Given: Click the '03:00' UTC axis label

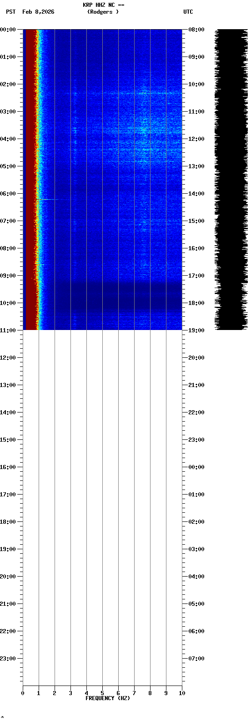Looking at the screenshot, I should tap(196, 549).
